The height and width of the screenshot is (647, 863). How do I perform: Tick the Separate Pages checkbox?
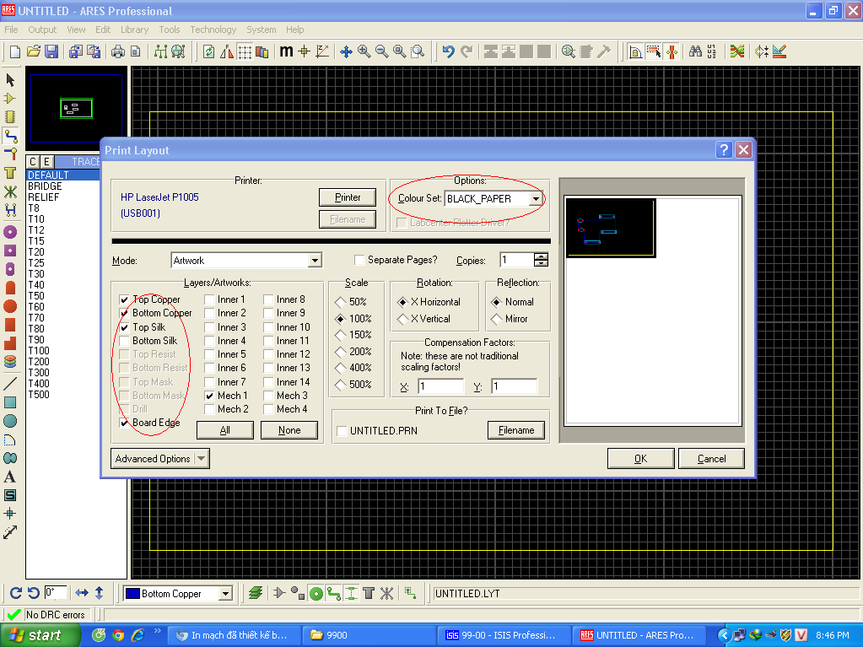(360, 261)
